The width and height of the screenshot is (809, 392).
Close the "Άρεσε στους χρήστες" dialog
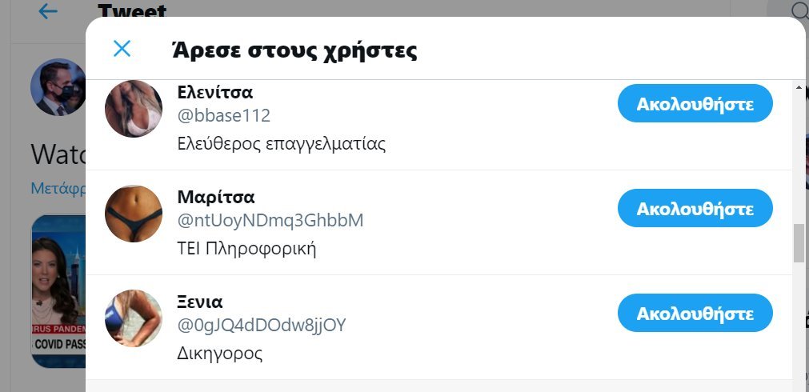pyautogui.click(x=122, y=50)
